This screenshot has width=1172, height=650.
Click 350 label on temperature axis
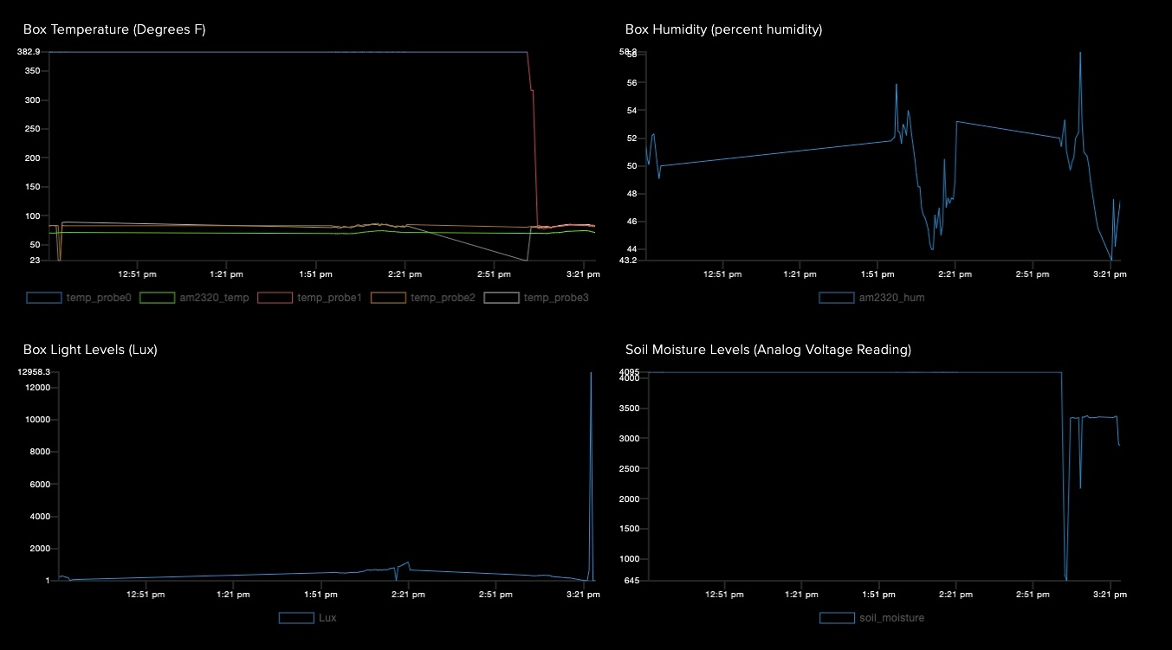[x=32, y=71]
